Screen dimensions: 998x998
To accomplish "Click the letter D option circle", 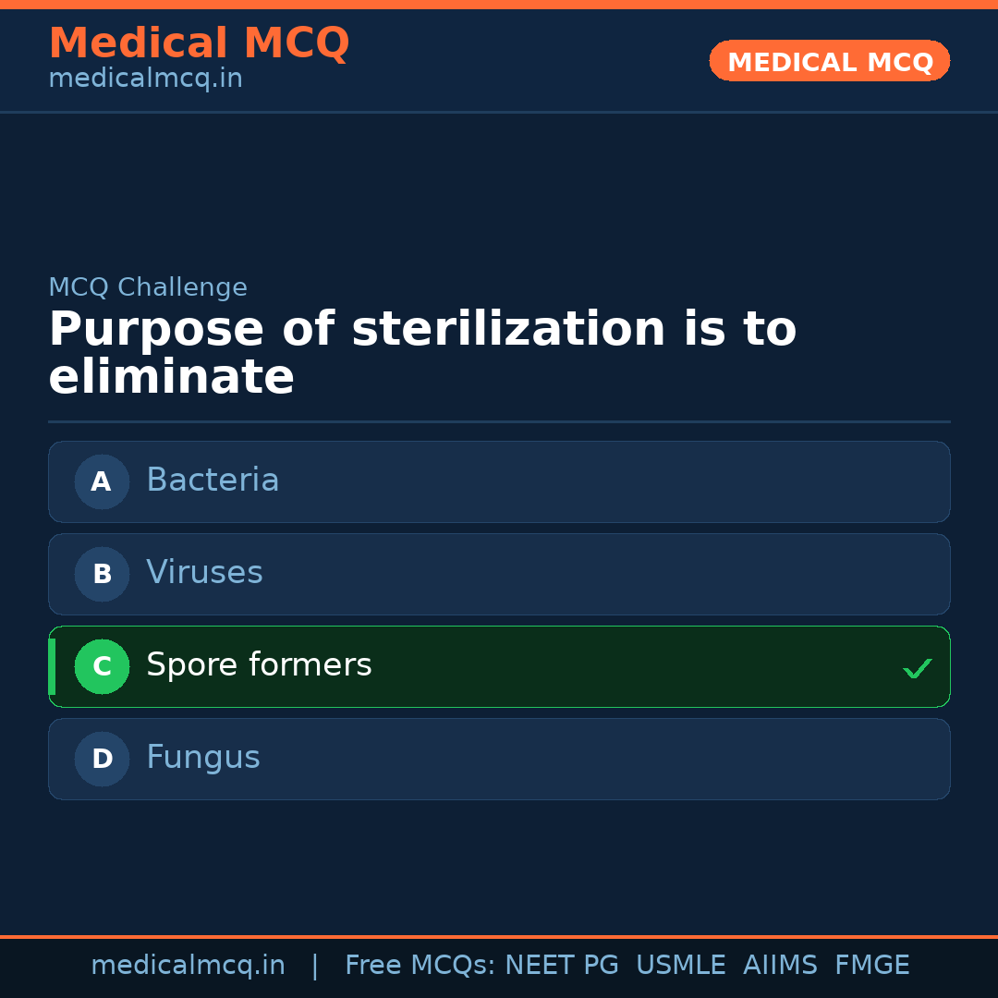I will (x=102, y=759).
